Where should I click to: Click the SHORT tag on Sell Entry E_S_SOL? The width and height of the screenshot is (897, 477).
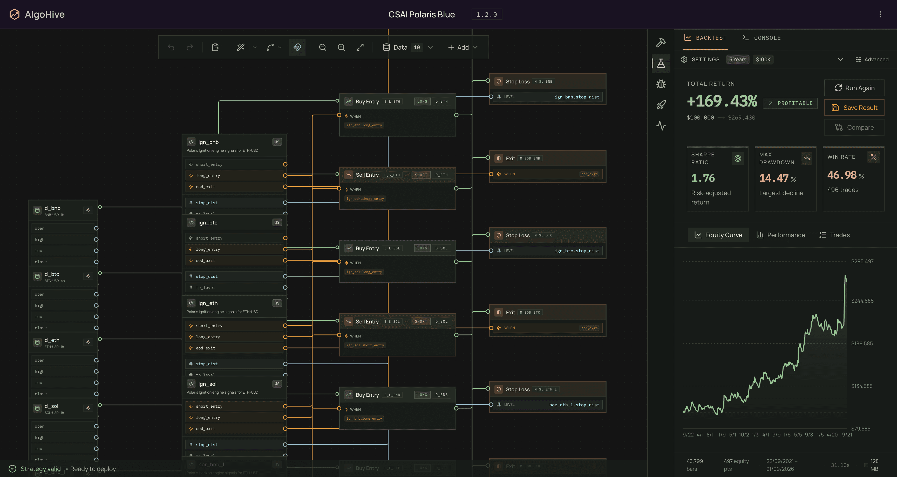(421, 321)
